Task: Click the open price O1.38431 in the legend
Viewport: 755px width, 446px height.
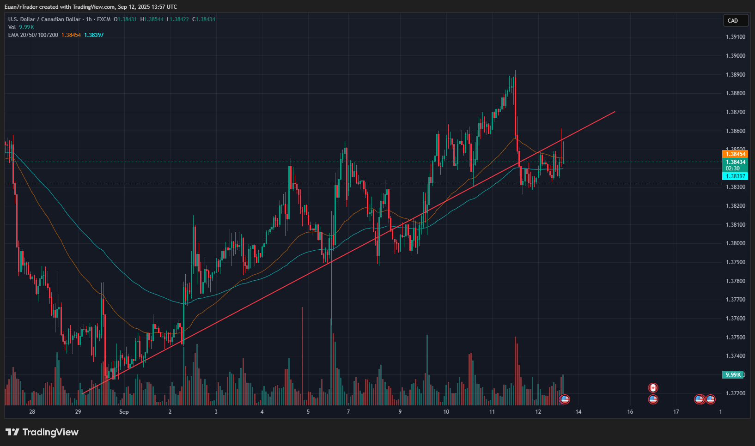Action: (125, 19)
